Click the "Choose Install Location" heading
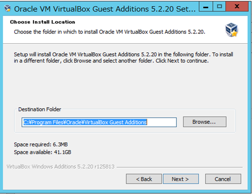252x194 pixels. click(43, 22)
